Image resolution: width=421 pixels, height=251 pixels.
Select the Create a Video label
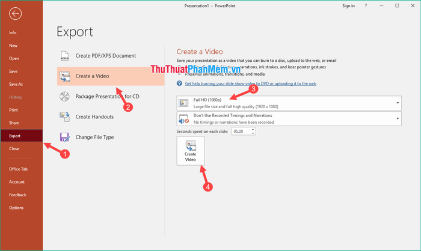92,76
